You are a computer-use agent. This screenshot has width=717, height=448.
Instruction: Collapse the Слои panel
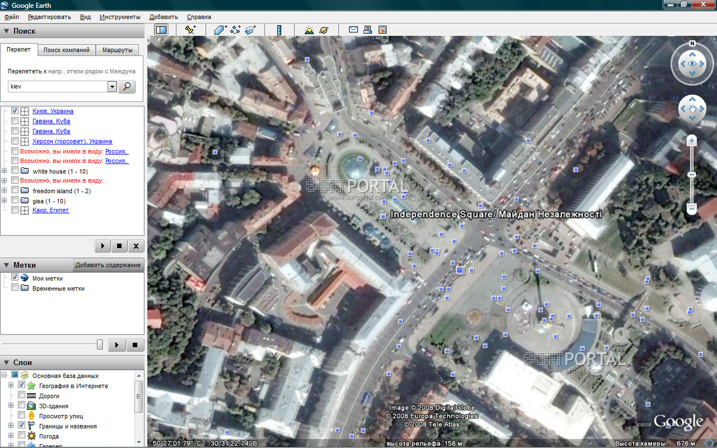click(x=7, y=362)
